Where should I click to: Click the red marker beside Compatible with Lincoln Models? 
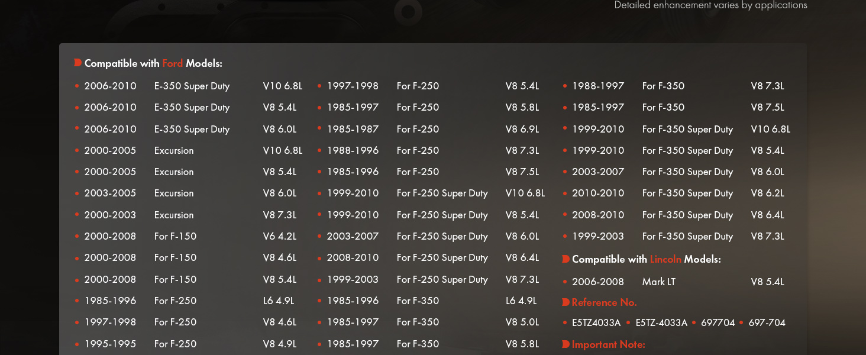[566, 259]
